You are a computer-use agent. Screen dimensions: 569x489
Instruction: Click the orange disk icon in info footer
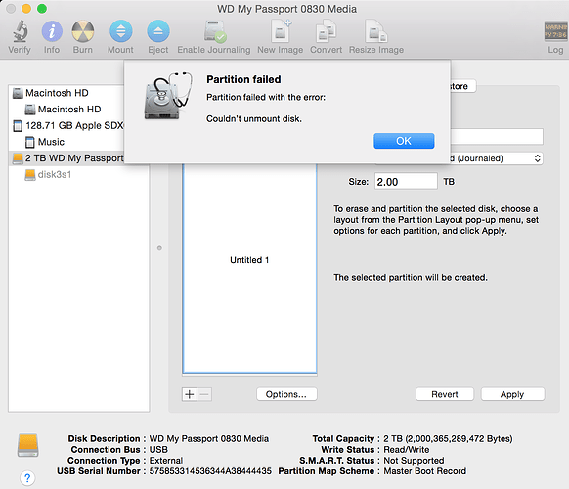[x=28, y=445]
